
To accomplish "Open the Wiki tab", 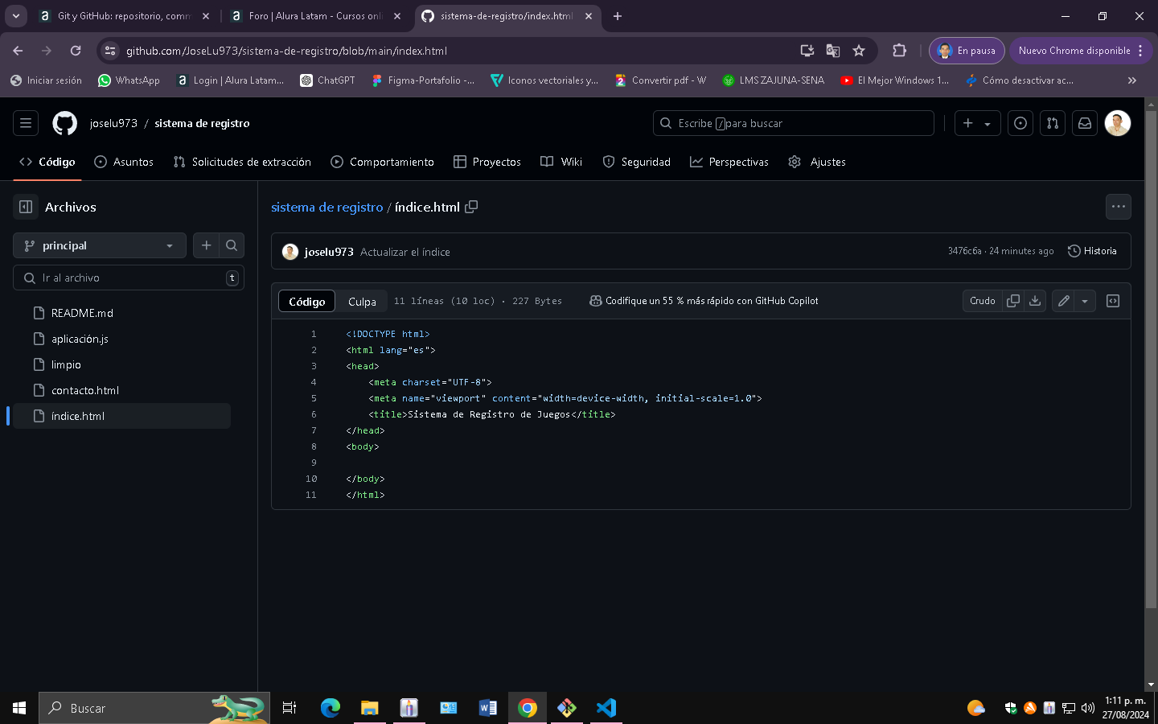I will [x=561, y=162].
